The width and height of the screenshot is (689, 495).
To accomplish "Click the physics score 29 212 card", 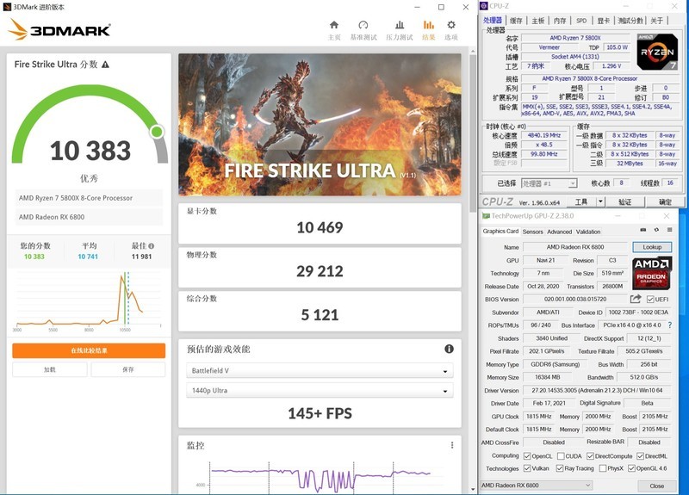I will tap(320, 267).
